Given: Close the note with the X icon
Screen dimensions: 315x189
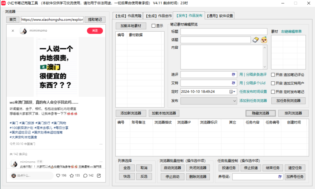Looking at the screenshot, I should [13, 31].
